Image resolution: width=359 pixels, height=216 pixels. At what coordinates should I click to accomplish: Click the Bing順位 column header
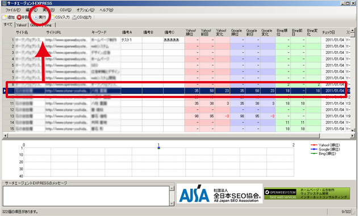(x=282, y=32)
